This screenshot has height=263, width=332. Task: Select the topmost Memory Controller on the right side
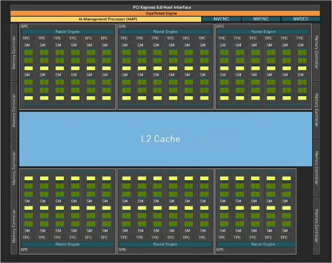pyautogui.click(x=316, y=52)
